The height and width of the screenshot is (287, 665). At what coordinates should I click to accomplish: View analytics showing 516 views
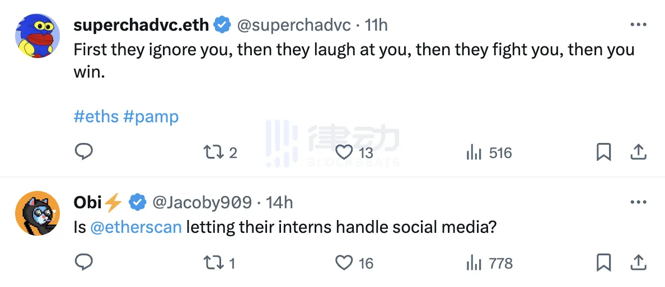pyautogui.click(x=474, y=152)
